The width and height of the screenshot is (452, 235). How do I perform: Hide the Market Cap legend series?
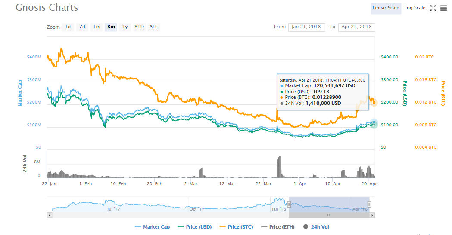point(152,227)
